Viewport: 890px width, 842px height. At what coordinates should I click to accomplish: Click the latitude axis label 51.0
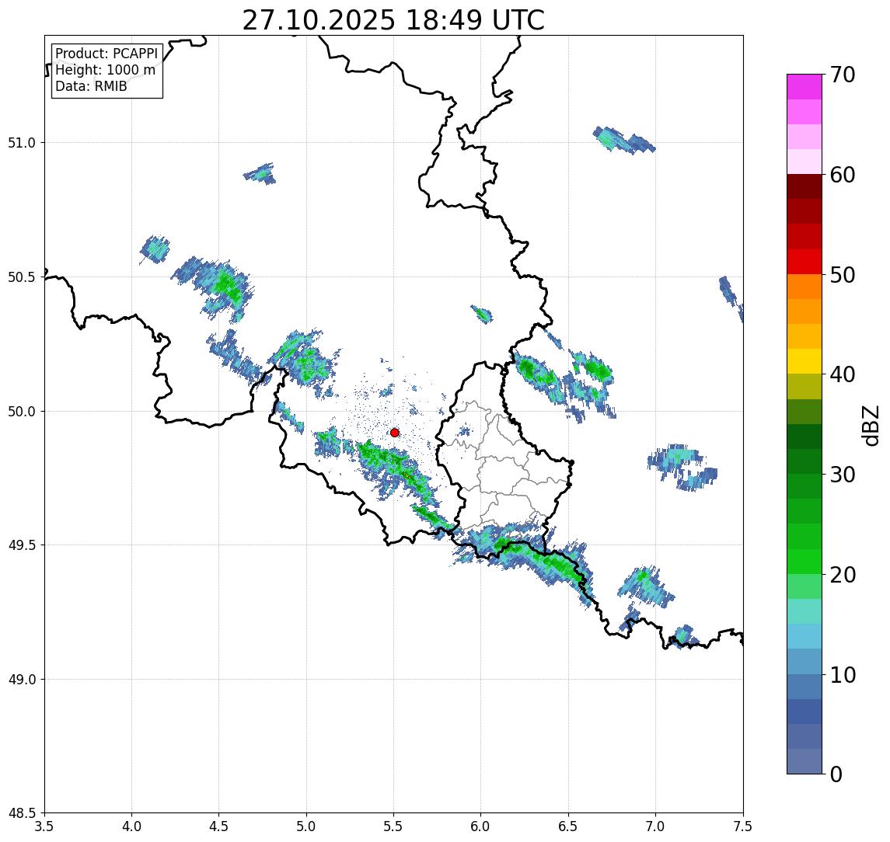point(22,143)
